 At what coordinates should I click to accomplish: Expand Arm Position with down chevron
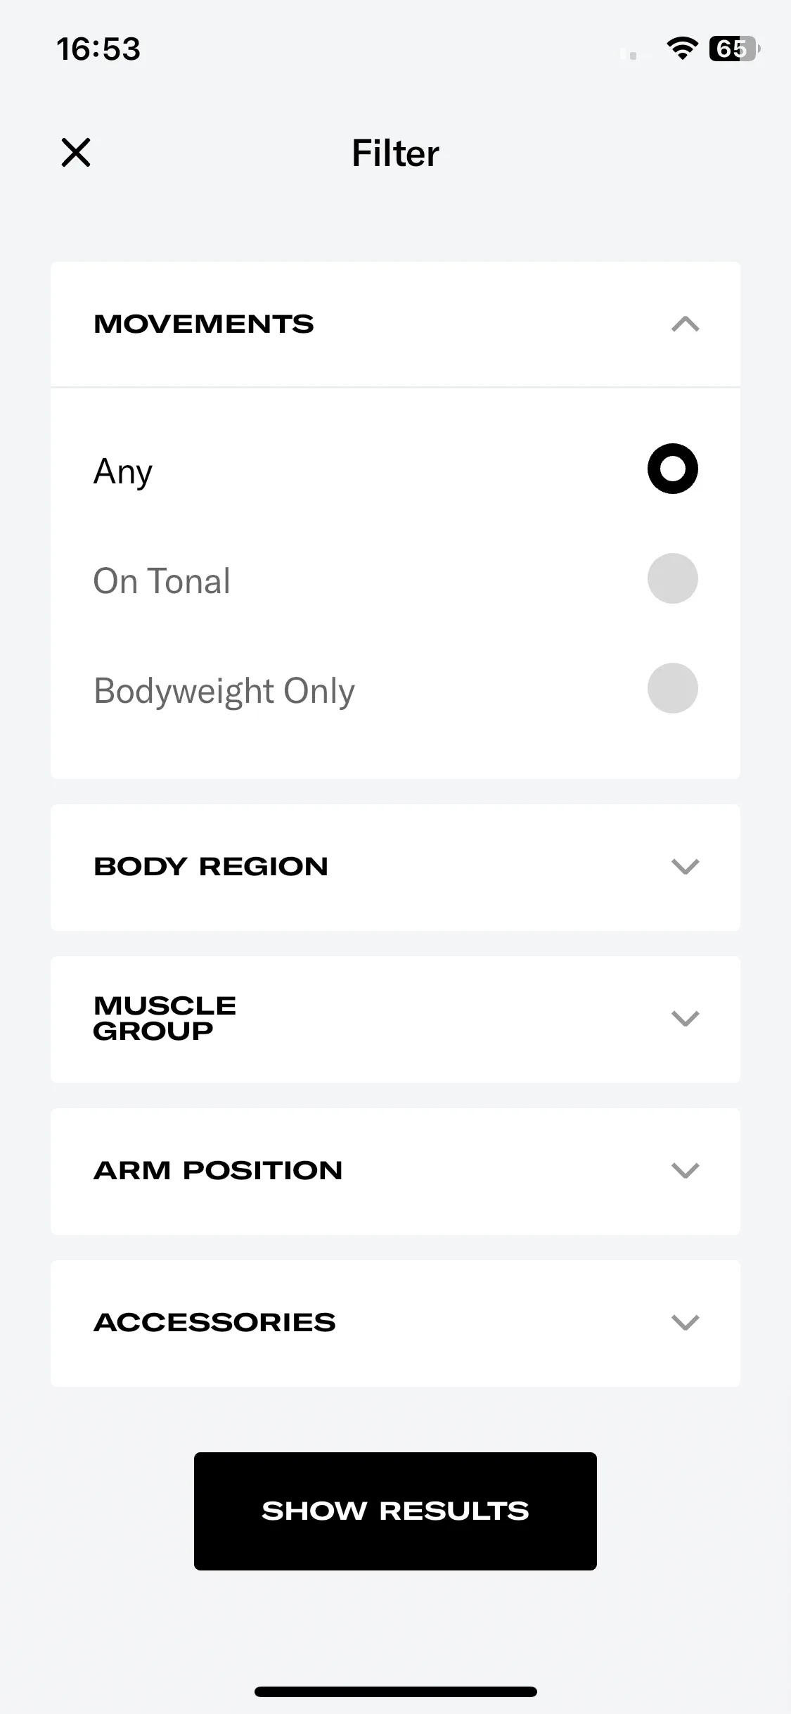coord(685,1171)
